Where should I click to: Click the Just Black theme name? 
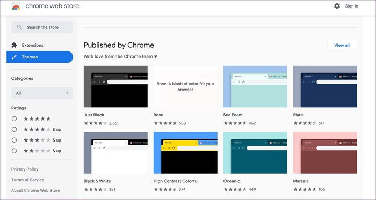point(94,115)
